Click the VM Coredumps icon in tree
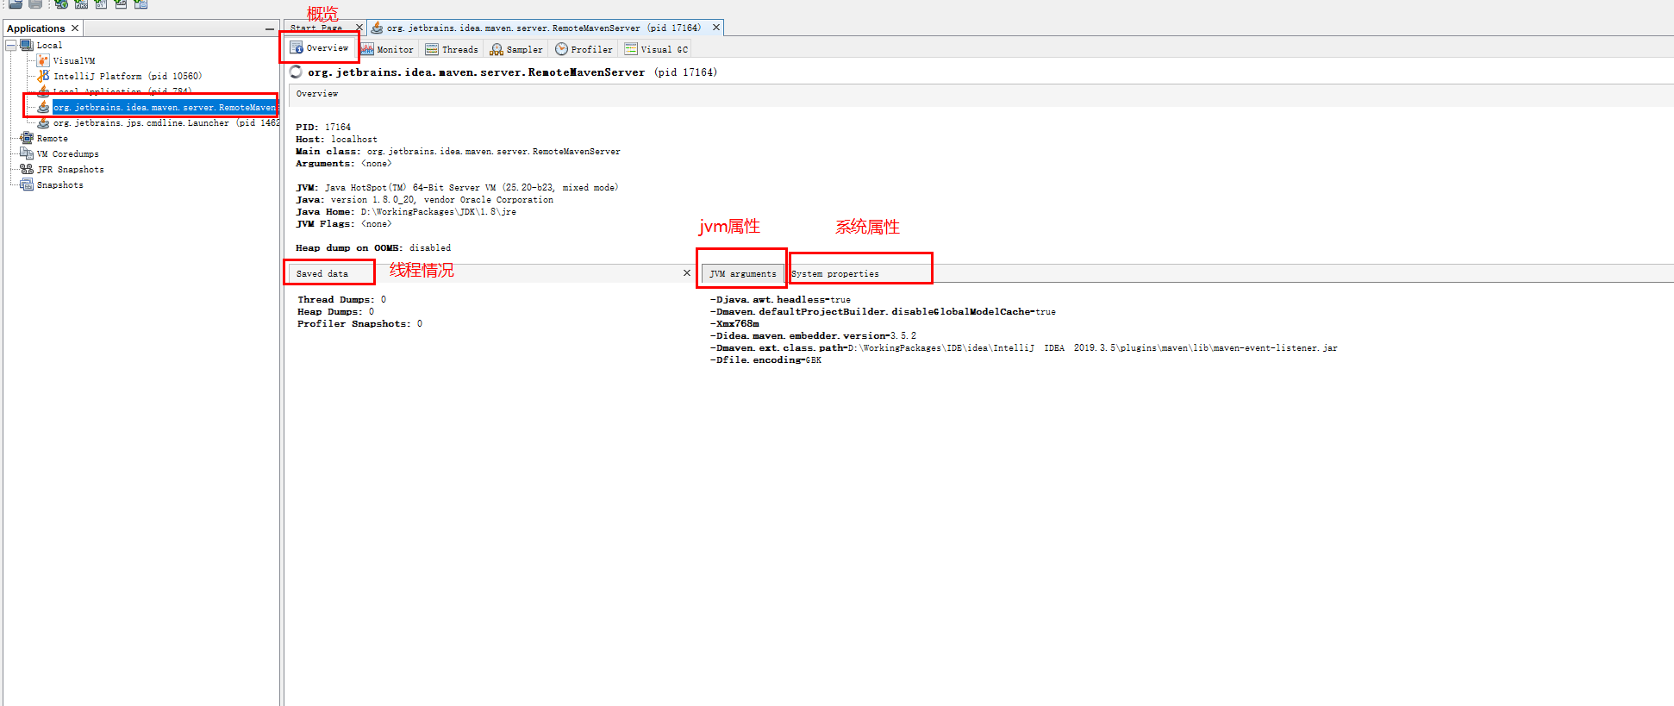 pyautogui.click(x=27, y=153)
